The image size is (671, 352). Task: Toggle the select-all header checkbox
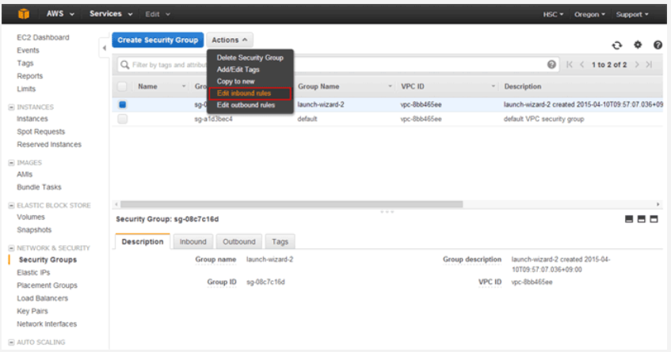[x=122, y=86]
